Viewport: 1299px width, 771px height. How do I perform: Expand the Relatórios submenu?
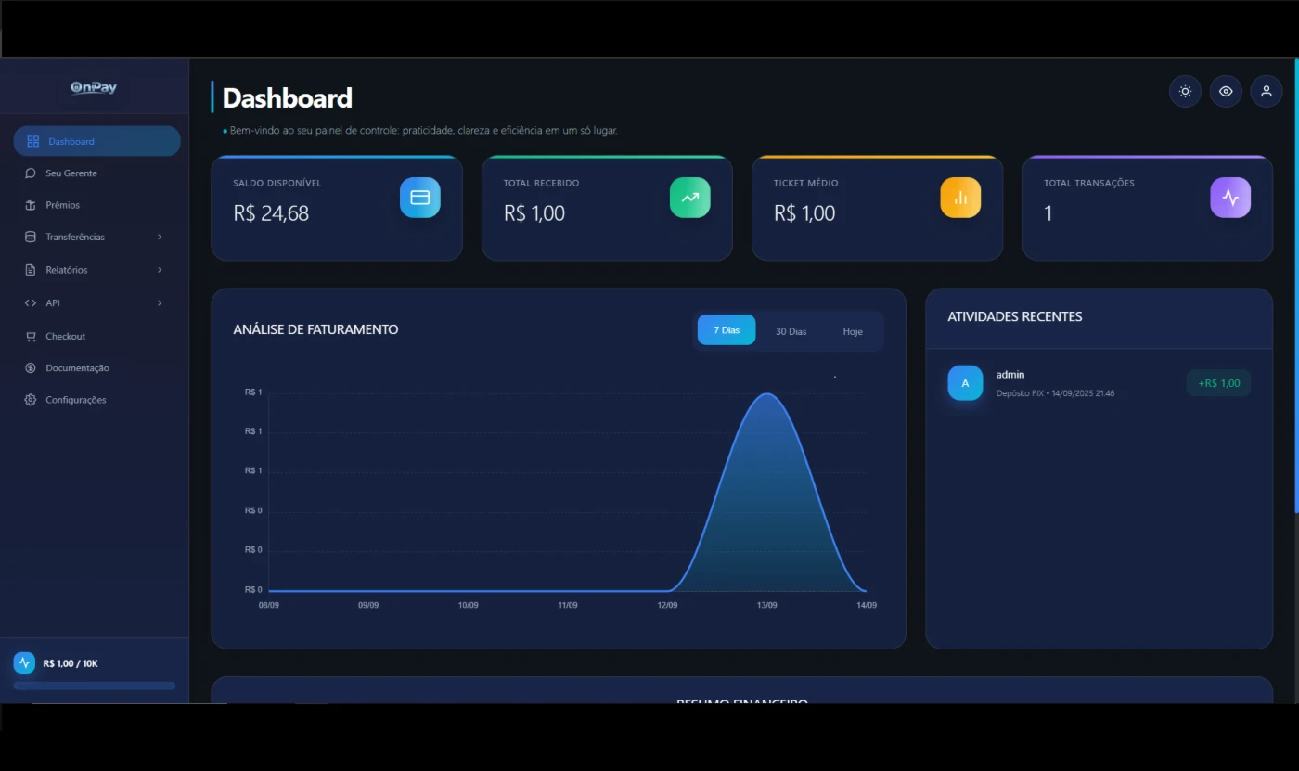coord(160,270)
